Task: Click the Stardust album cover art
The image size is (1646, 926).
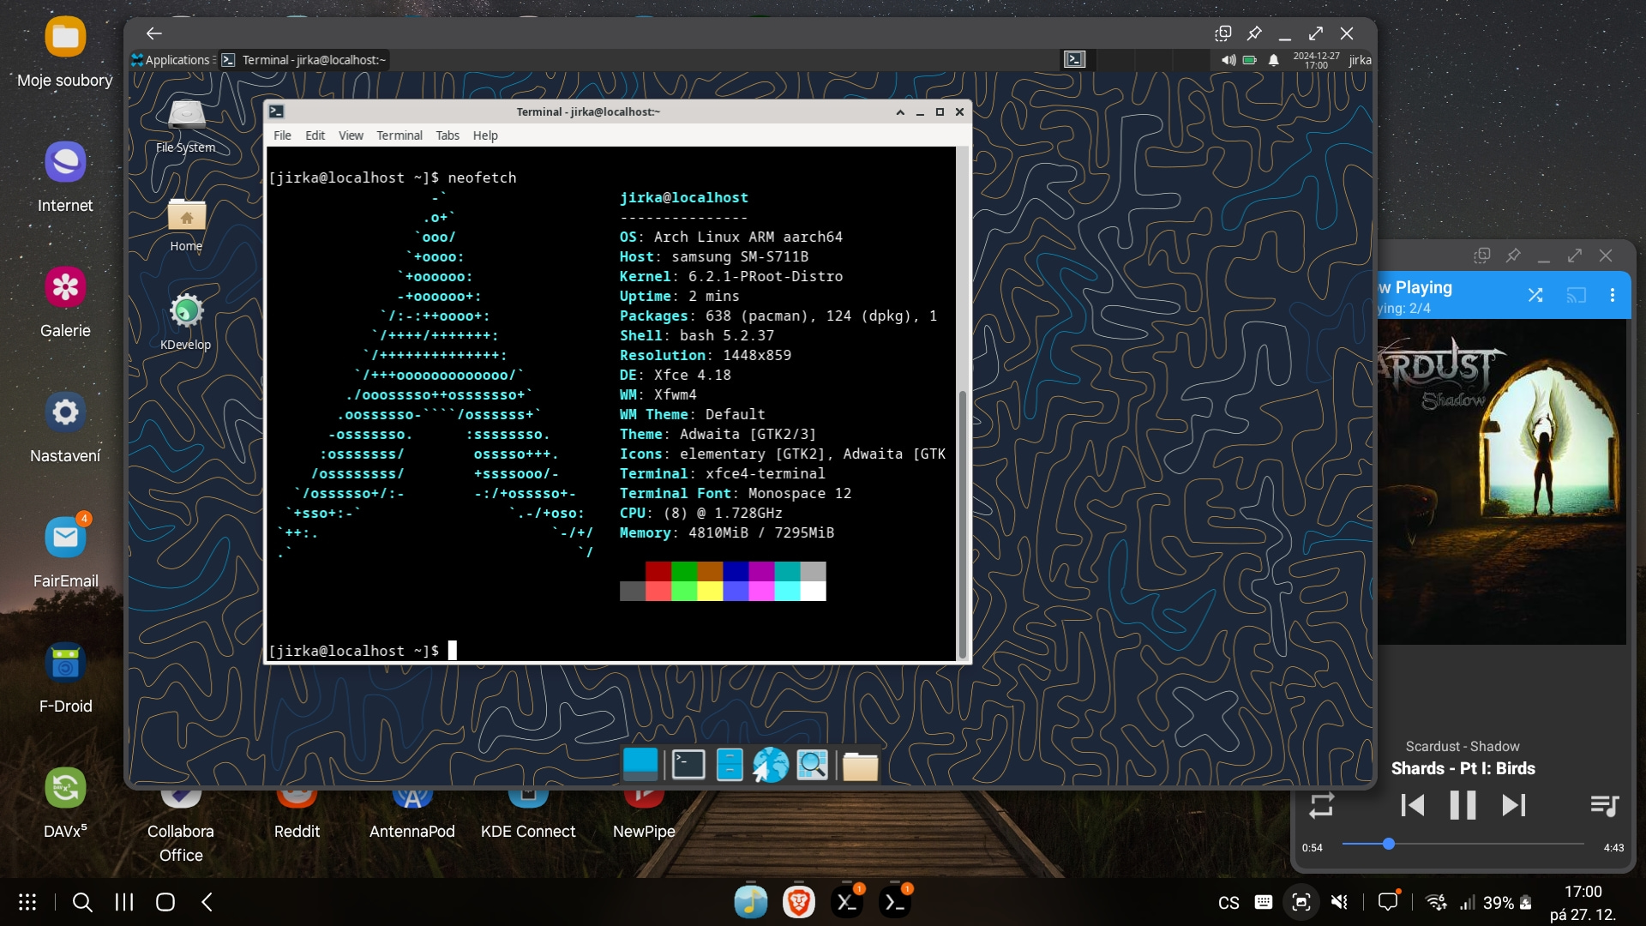Action: (1501, 482)
